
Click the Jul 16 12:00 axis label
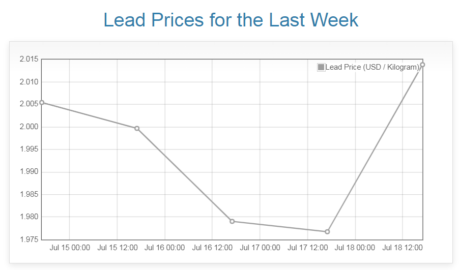212,248
